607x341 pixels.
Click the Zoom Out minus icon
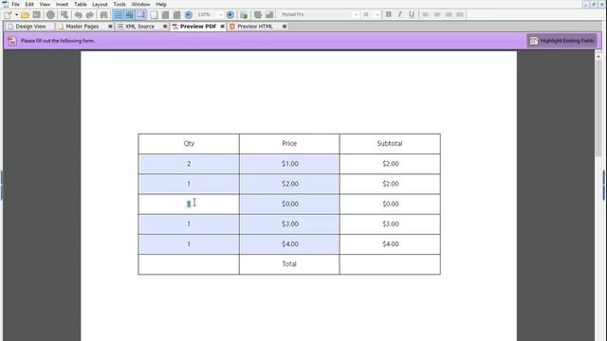pyautogui.click(x=189, y=15)
